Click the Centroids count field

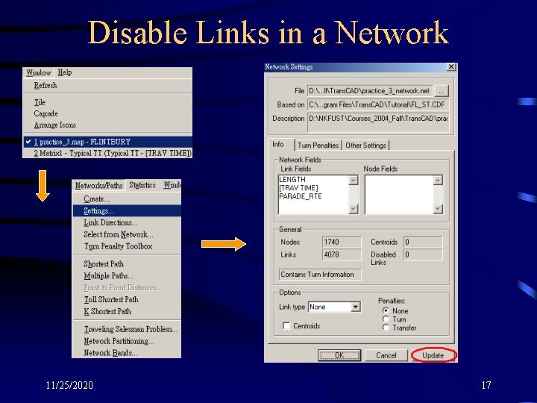[423, 242]
